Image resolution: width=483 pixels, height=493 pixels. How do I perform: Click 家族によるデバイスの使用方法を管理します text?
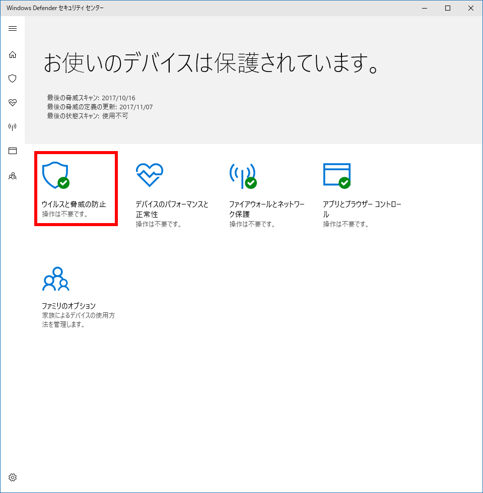(79, 320)
